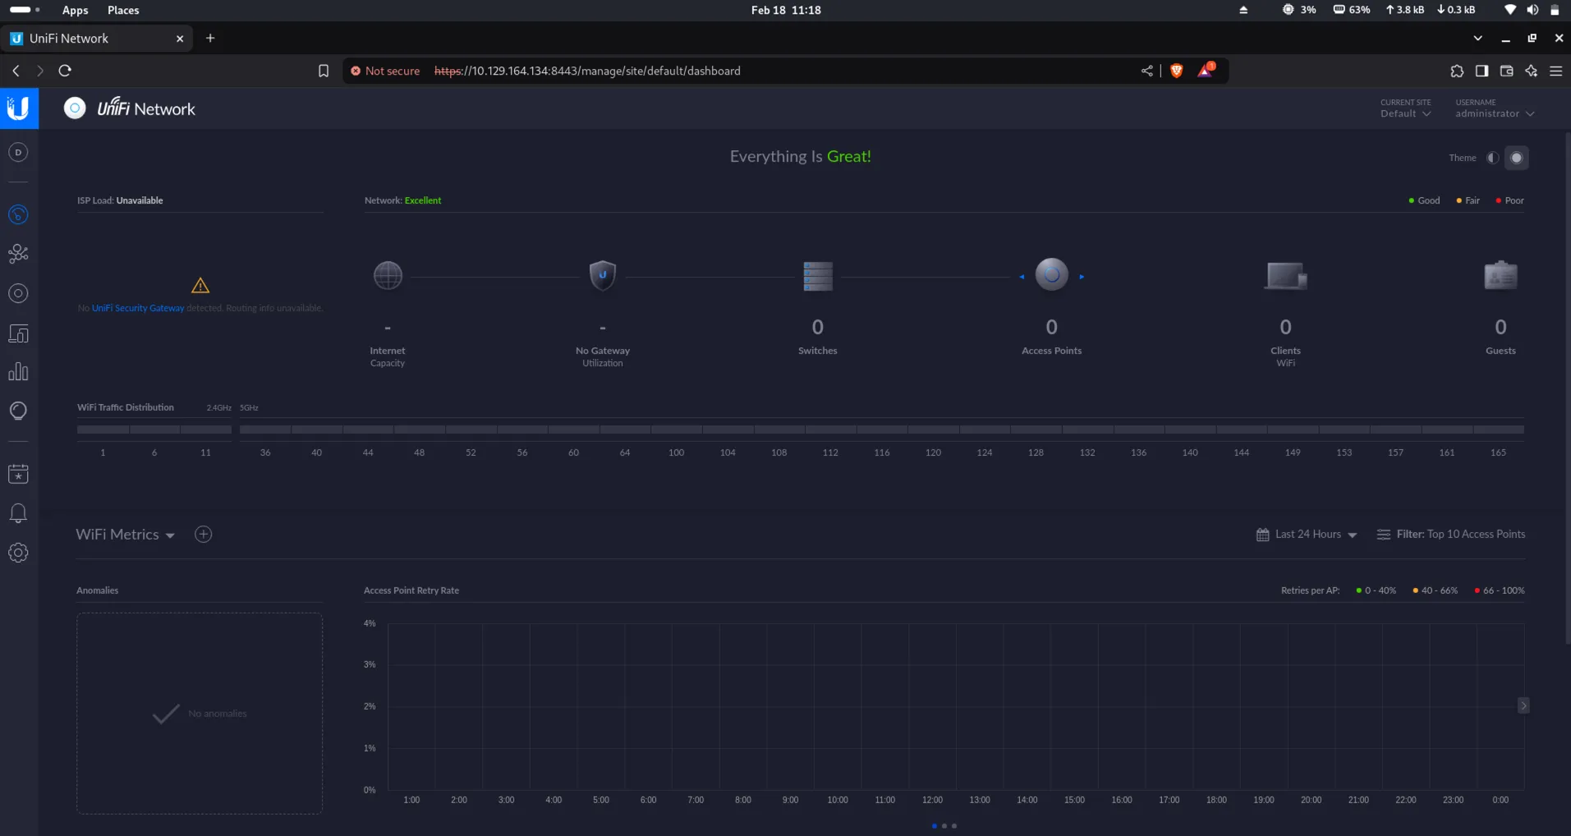
Task: Click the Switches device icon
Action: 818,276
